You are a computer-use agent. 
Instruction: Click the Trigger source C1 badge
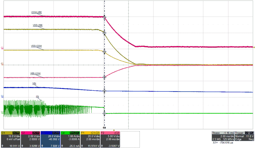(247, 132)
